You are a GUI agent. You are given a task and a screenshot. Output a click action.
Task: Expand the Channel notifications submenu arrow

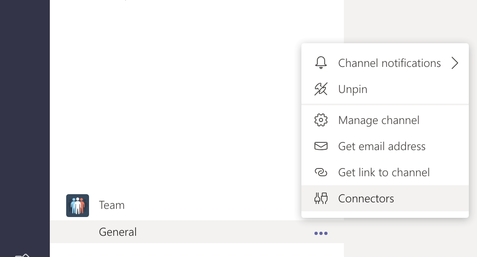click(455, 63)
